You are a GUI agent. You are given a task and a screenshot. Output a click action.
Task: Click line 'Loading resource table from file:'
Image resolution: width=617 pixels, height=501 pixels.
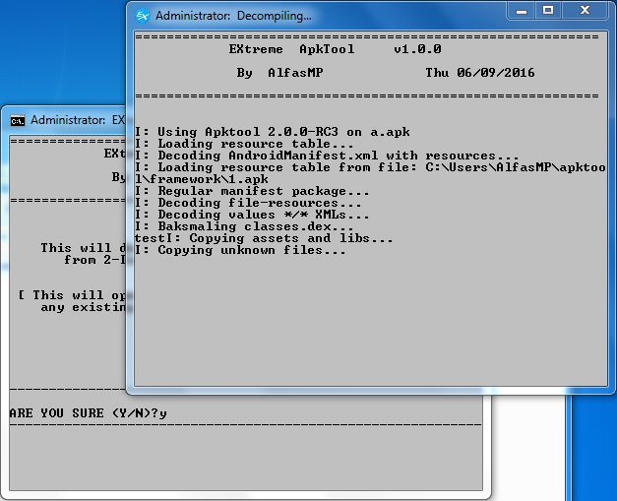click(x=277, y=167)
